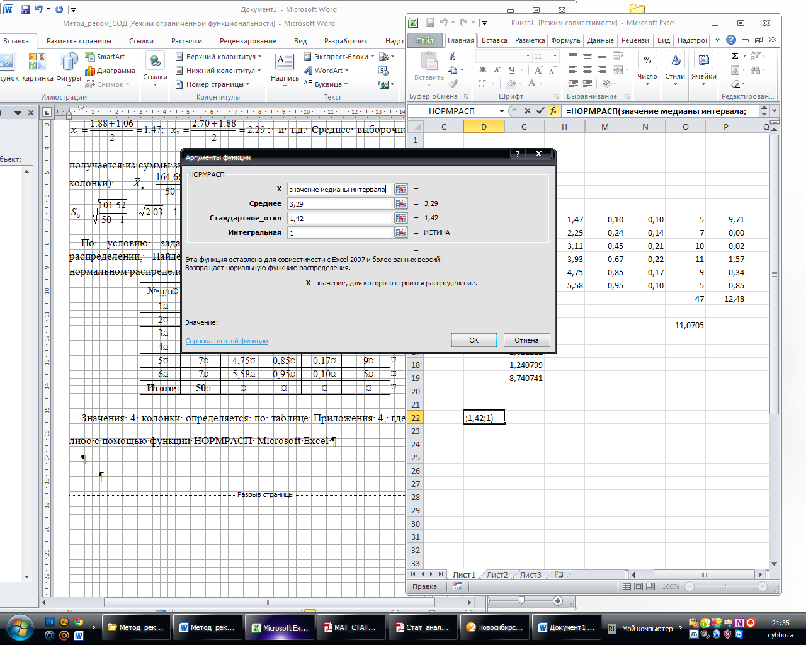Open the Excel Стили styles dropdown
This screenshot has height=645, width=806.
click(675, 69)
